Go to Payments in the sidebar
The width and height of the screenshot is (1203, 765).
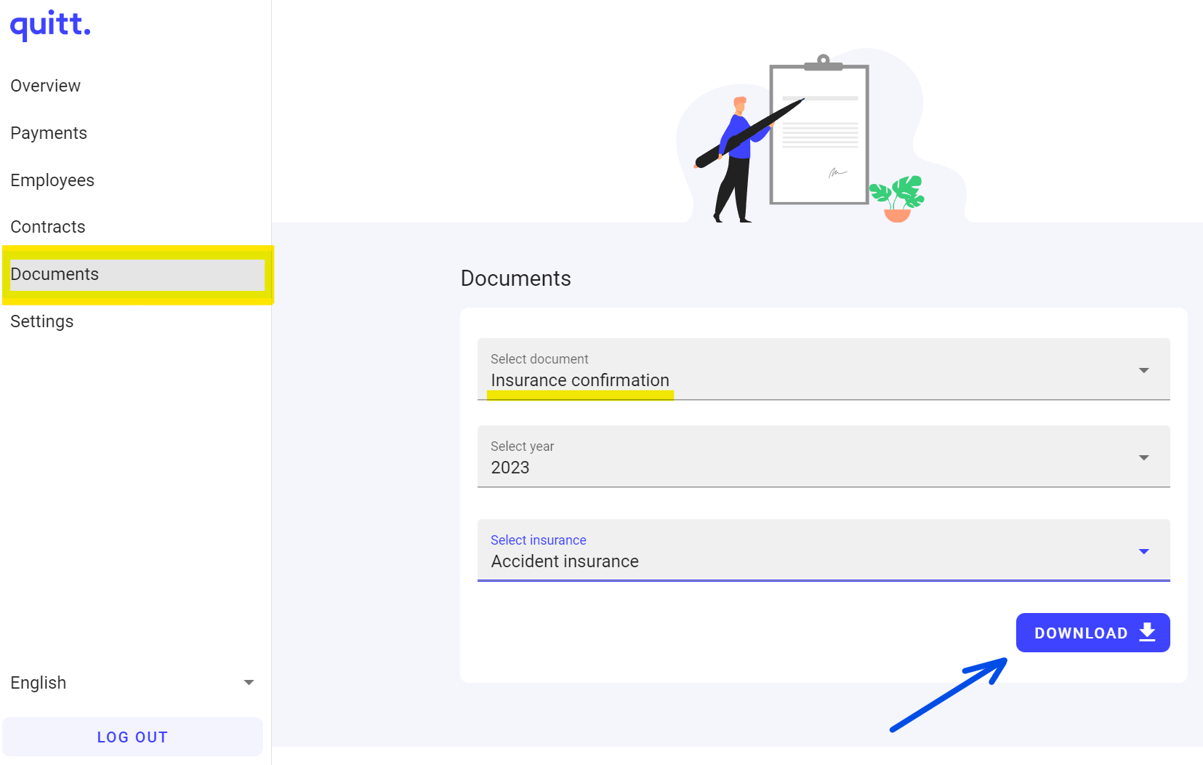pos(49,133)
